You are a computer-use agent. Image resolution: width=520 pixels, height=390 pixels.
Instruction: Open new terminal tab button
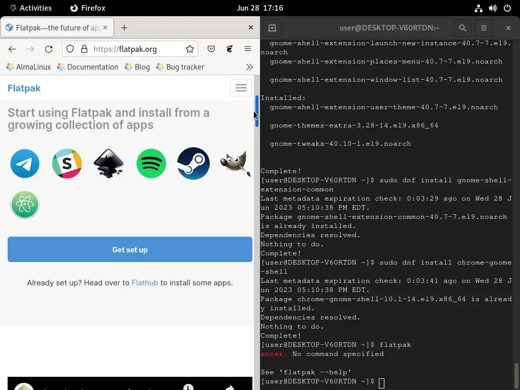pos(272,28)
